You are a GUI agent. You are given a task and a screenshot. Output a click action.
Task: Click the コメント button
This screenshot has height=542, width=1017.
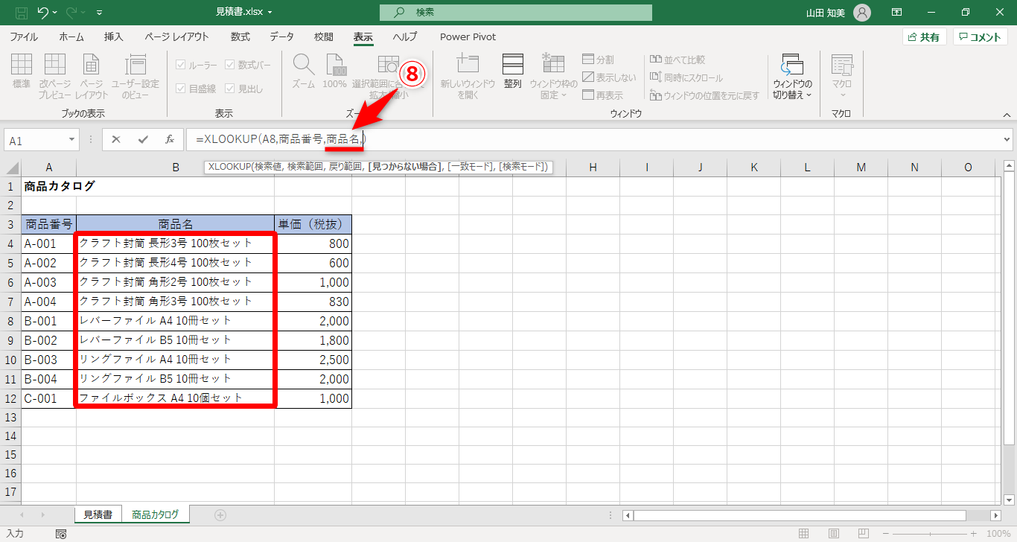tap(980, 37)
